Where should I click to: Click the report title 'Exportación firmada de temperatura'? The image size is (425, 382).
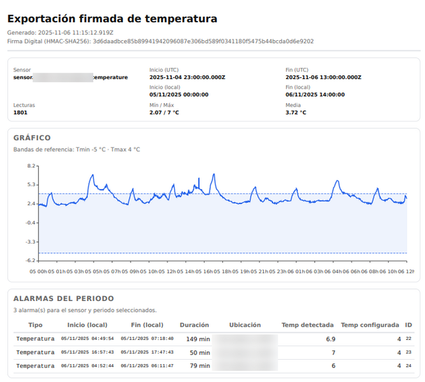tap(112, 19)
